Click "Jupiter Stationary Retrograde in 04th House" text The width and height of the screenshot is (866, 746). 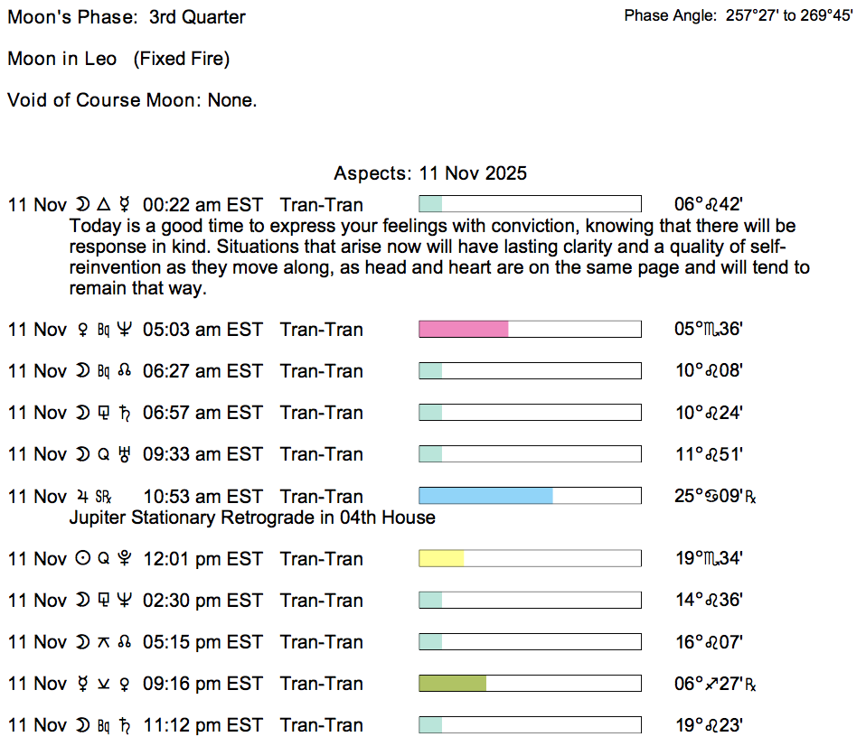252,518
